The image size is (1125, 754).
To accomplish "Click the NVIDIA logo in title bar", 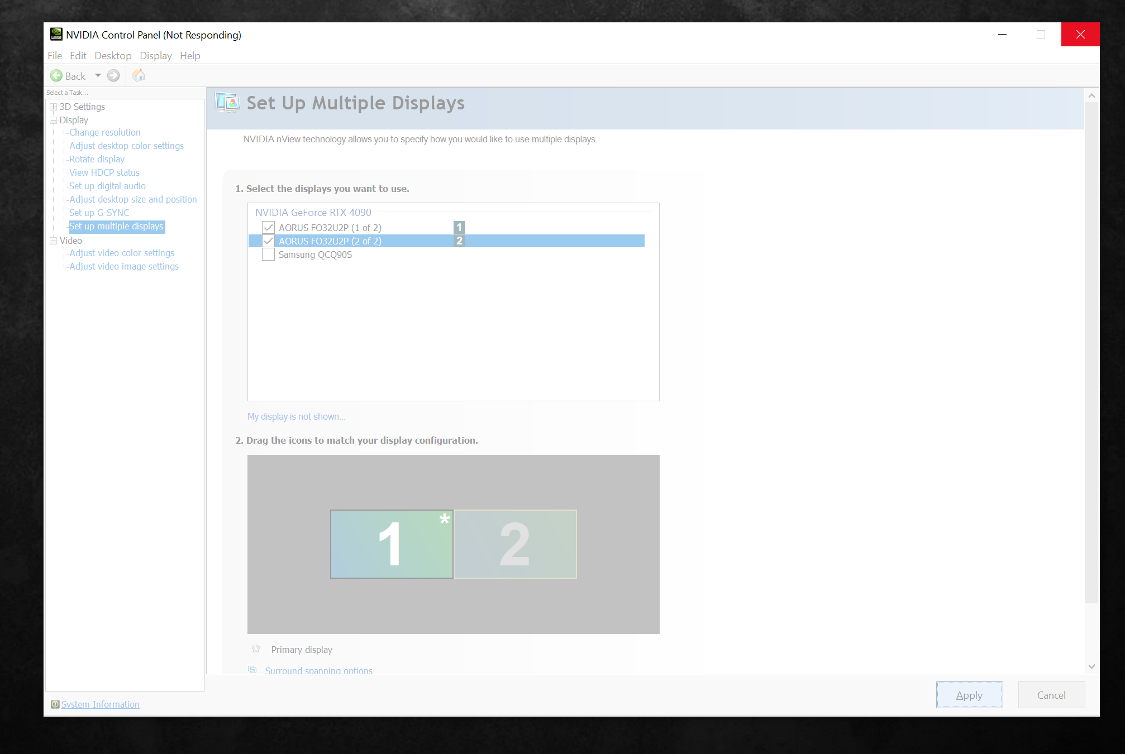I will click(x=56, y=35).
